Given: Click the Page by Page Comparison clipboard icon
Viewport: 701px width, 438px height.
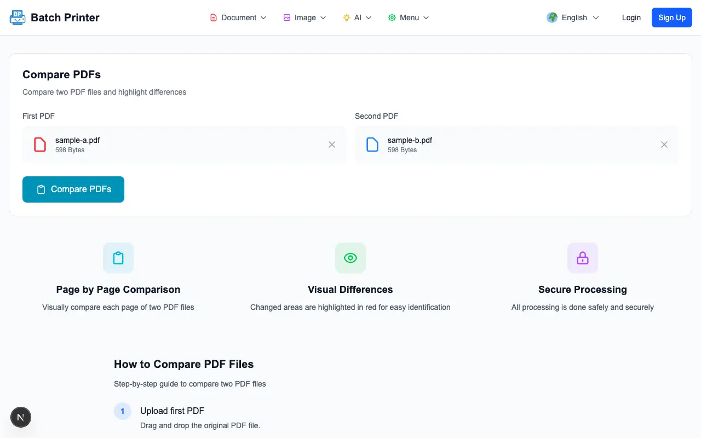Looking at the screenshot, I should 118,258.
